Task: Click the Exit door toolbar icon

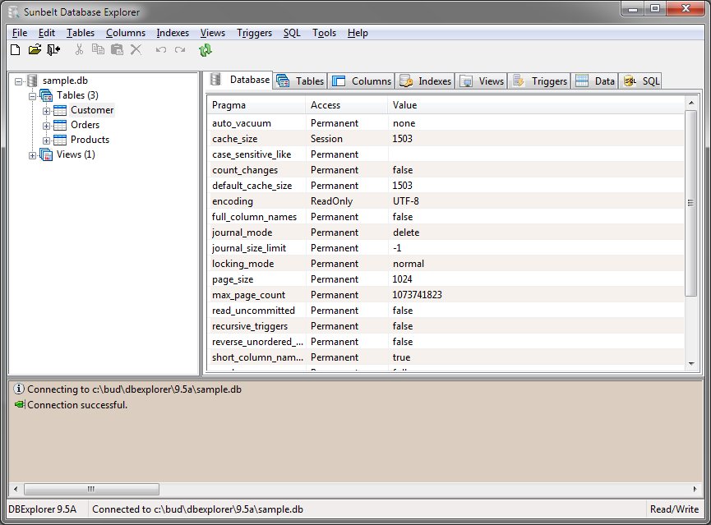Action: pyautogui.click(x=53, y=49)
